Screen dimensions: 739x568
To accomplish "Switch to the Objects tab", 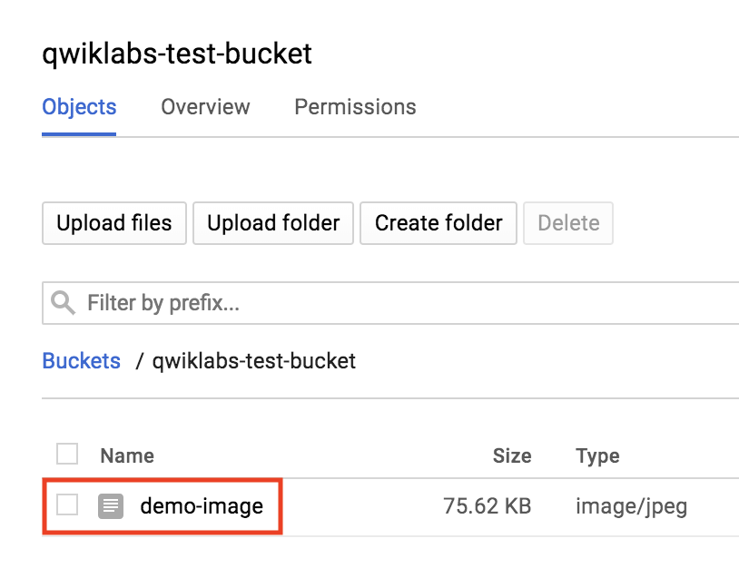I will click(79, 107).
